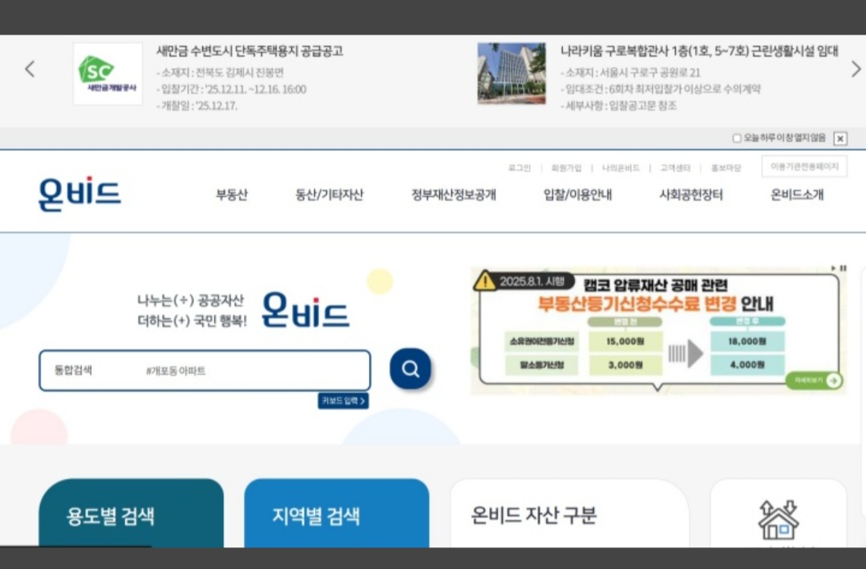Click 소재지 서울시 구로구 공원로 21 text
Viewport: 866px width, 569px height.
(631, 73)
